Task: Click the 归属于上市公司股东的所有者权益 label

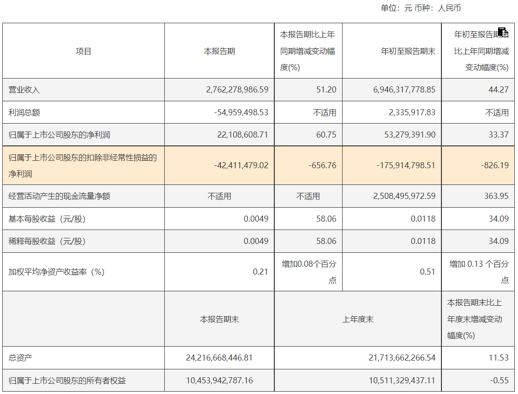Action: [67, 381]
